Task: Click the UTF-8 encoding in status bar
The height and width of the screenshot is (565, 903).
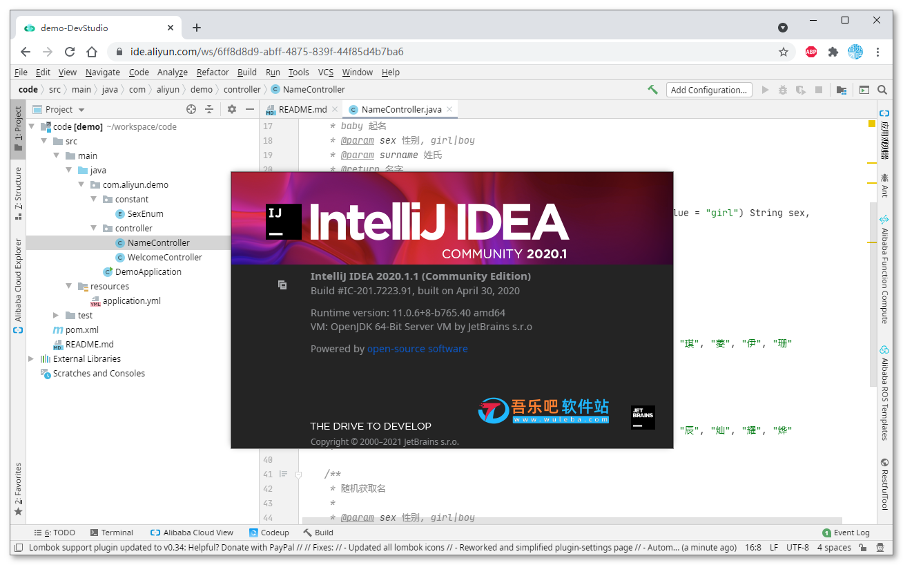Action: pyautogui.click(x=797, y=547)
